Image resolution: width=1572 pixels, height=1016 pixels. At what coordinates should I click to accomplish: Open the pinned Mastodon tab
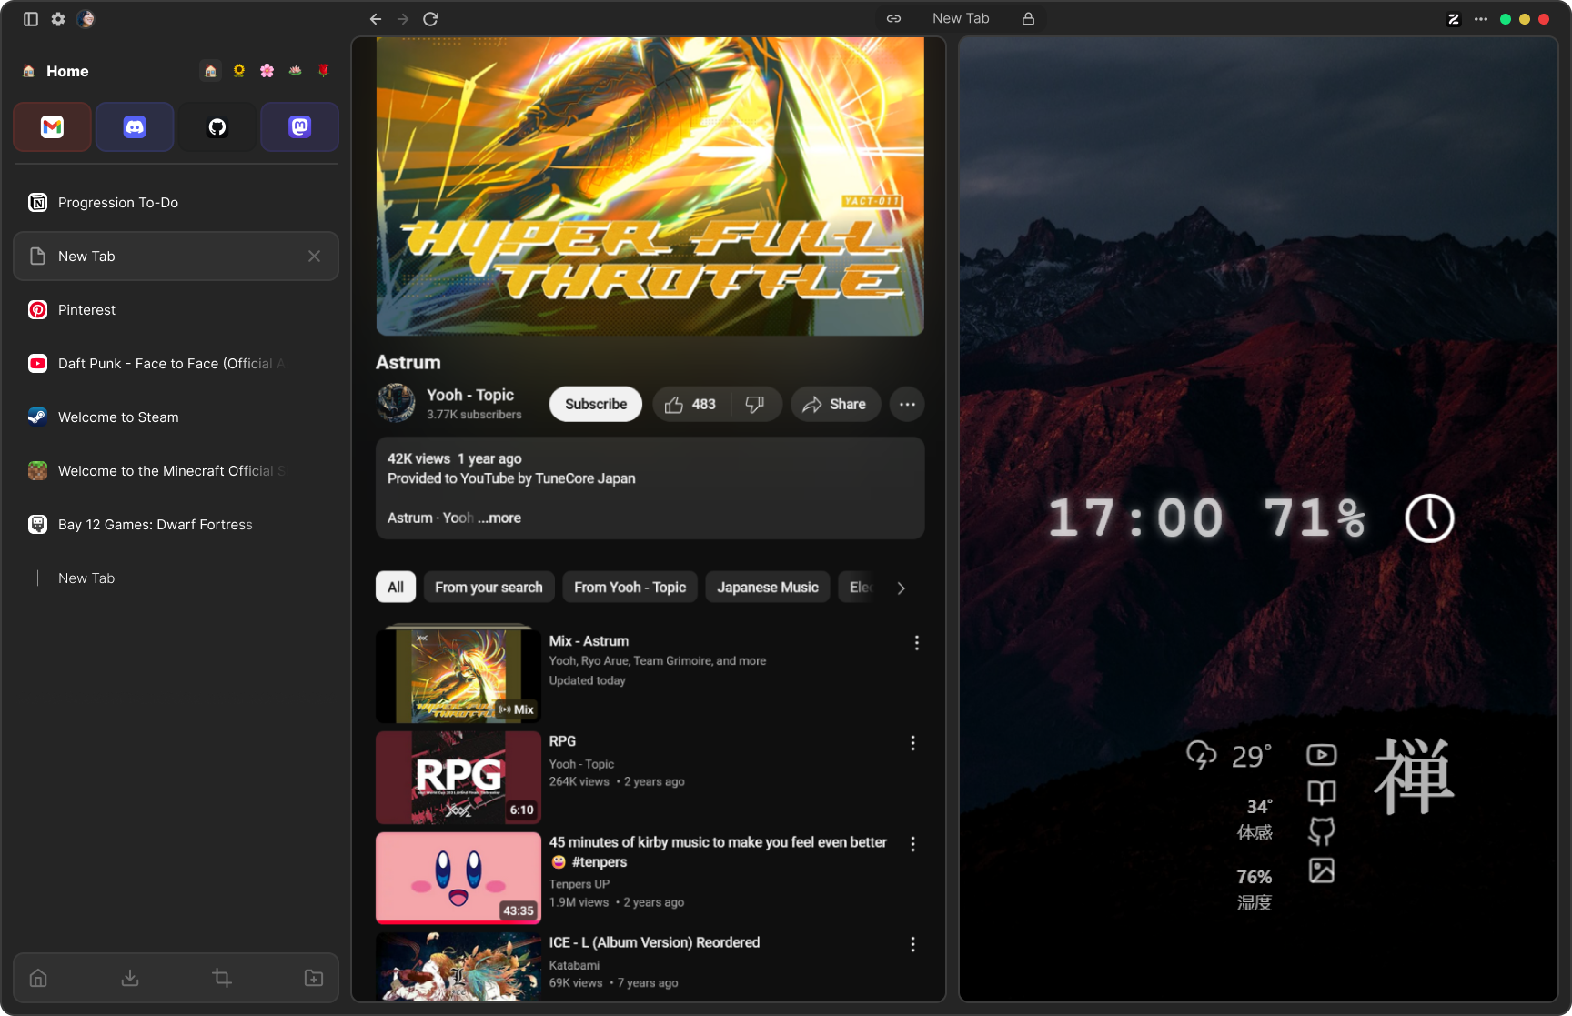click(300, 127)
